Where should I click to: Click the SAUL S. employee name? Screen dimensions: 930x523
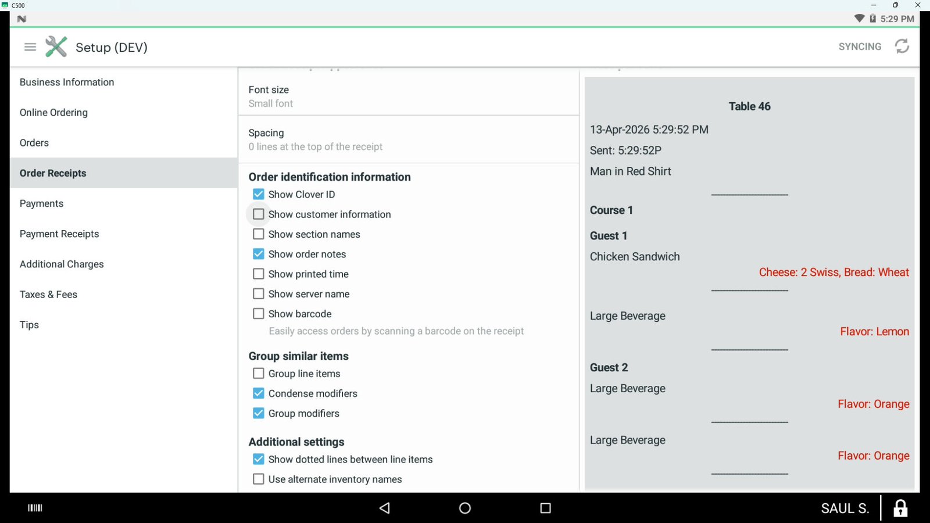(x=845, y=508)
